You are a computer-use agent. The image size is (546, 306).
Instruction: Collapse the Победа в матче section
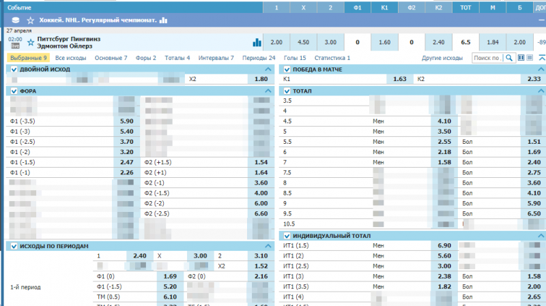(x=539, y=70)
